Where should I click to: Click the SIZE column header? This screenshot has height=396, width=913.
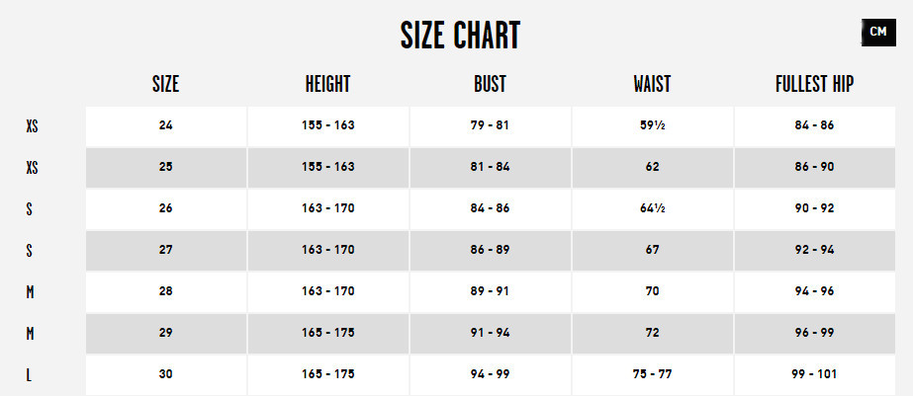coord(165,85)
